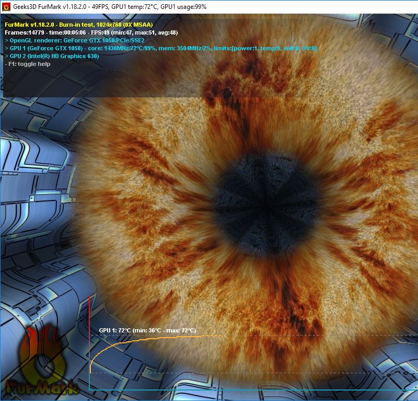This screenshot has width=418, height=401.
Task: Click 'GPU 1: 72°C (min: 36°C - max: 72°C)' label
Action: 147,330
